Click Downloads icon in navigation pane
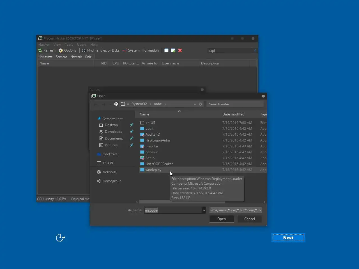This screenshot has width=359, height=269. (101, 132)
